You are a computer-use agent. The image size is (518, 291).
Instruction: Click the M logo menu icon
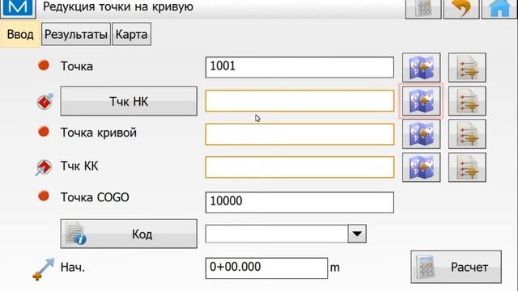pyautogui.click(x=18, y=8)
